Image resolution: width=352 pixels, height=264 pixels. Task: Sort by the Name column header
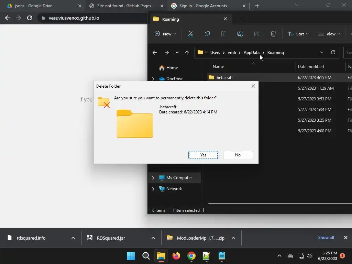(x=218, y=67)
